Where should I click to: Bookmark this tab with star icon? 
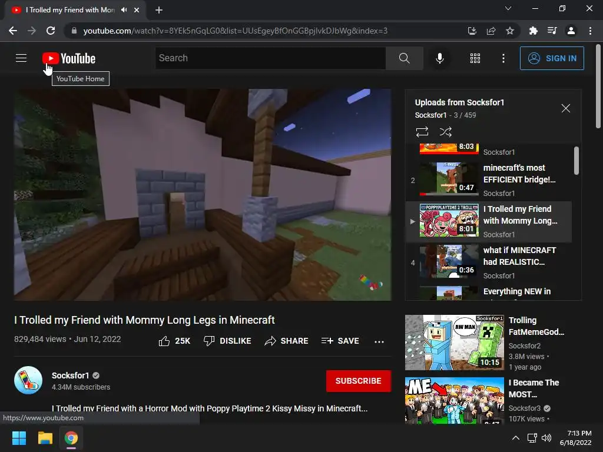[x=510, y=31]
